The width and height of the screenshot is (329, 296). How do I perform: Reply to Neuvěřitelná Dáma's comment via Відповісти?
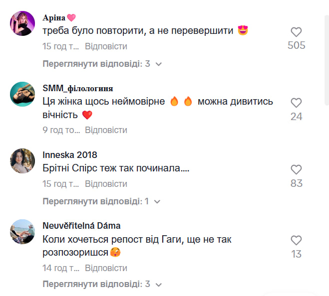(x=106, y=268)
